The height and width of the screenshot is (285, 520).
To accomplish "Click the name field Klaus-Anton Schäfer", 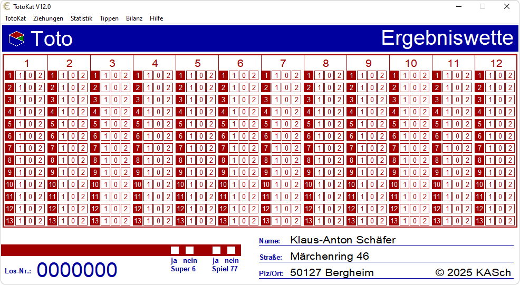I will tap(343, 240).
